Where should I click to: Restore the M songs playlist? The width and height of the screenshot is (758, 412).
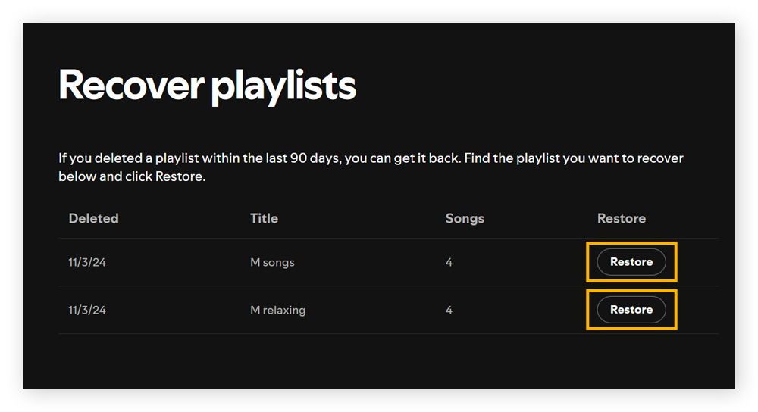coord(631,262)
